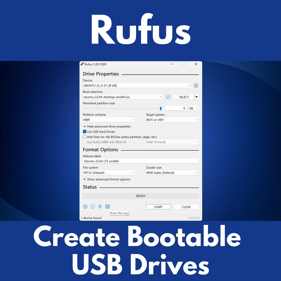Viewport: 281px width, 281px height.
Task: Open the Partition scheme MBR dropdown
Action: [109, 120]
